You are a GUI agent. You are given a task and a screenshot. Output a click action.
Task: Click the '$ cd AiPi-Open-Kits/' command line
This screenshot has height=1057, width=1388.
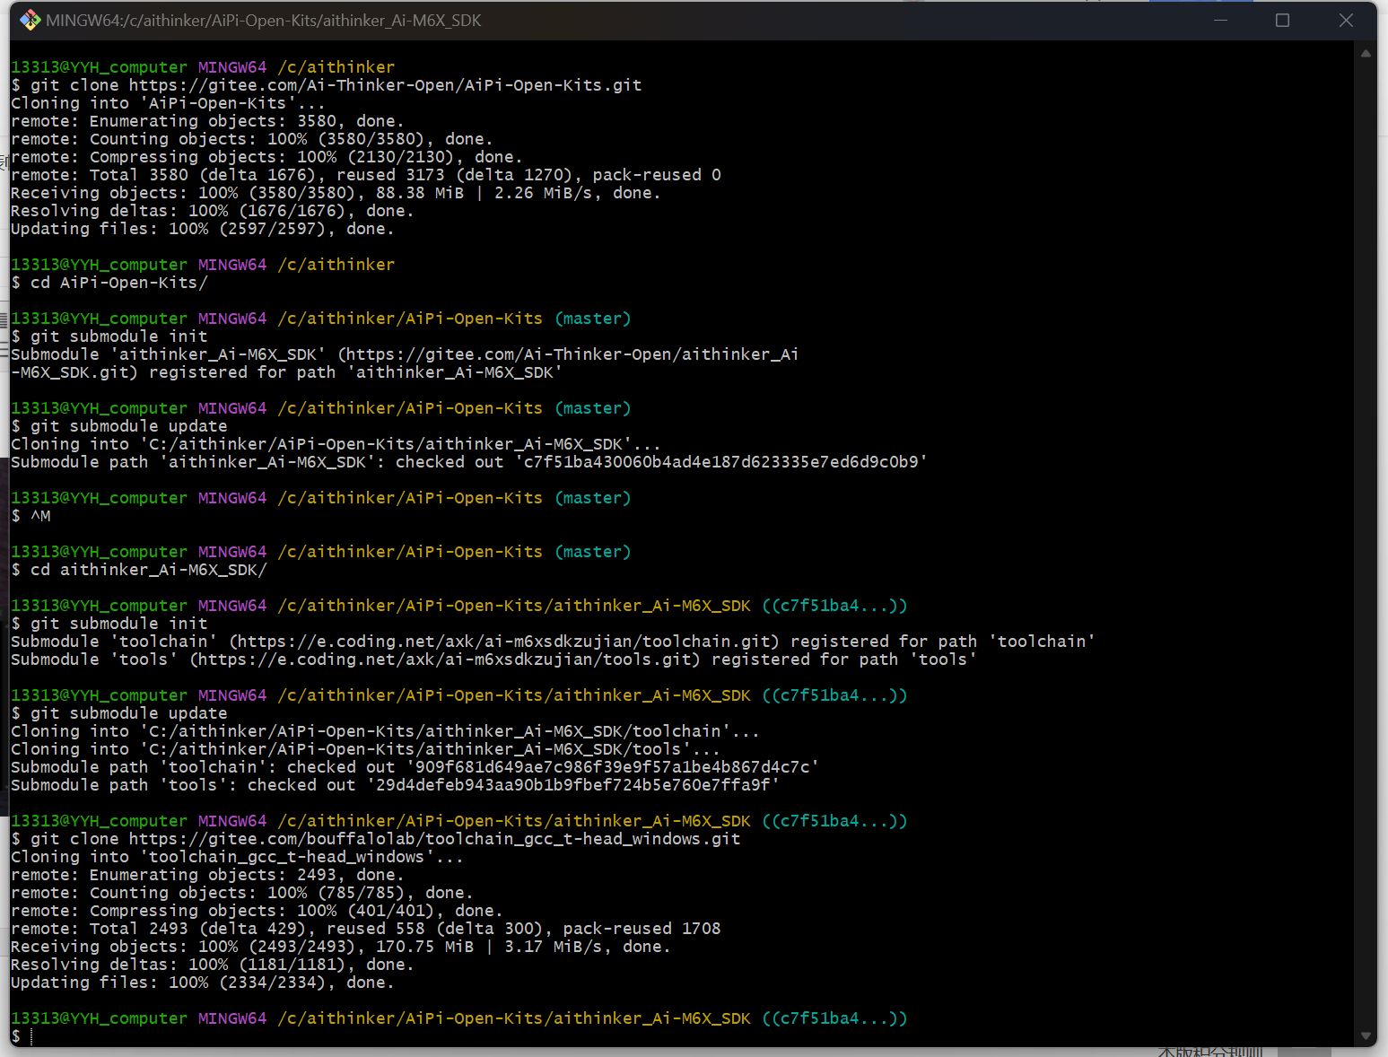click(109, 283)
